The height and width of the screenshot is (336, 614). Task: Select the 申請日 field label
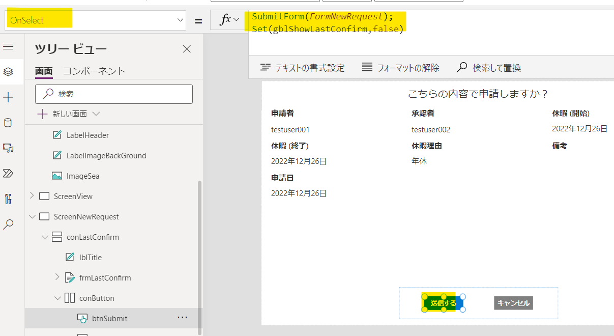coord(282,178)
